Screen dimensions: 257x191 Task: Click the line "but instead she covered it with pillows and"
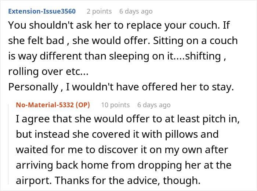117,134
